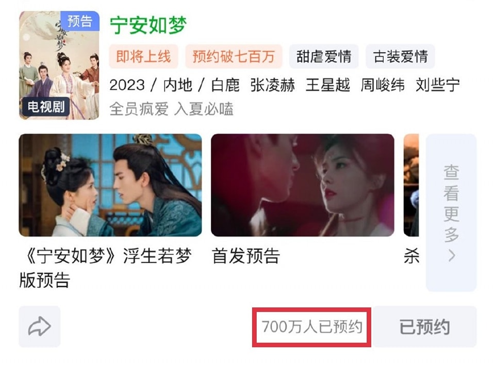Open actor 白鹿 from cast list
This screenshot has width=495, height=366.
(225, 85)
